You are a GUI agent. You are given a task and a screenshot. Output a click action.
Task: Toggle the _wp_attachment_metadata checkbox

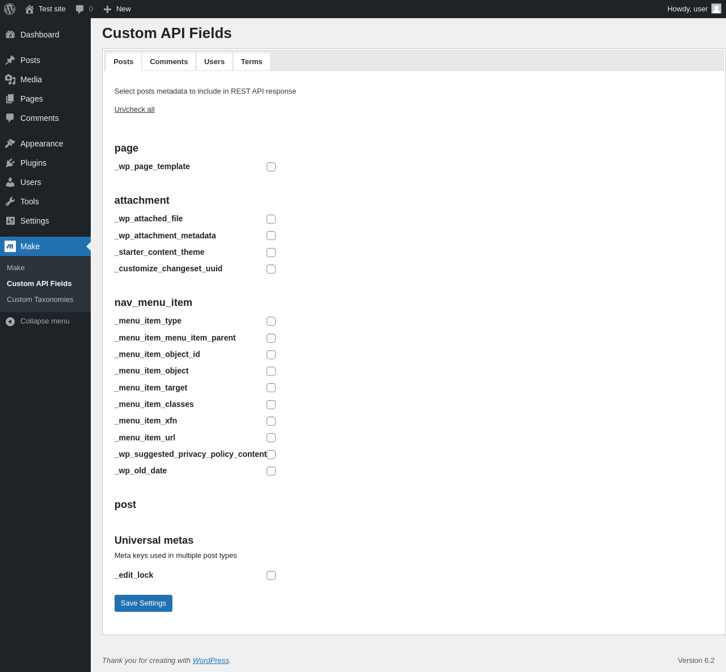tap(271, 236)
